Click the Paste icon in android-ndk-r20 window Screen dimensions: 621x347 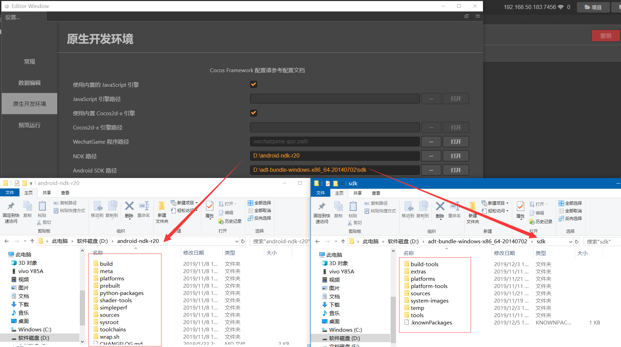coord(42,210)
